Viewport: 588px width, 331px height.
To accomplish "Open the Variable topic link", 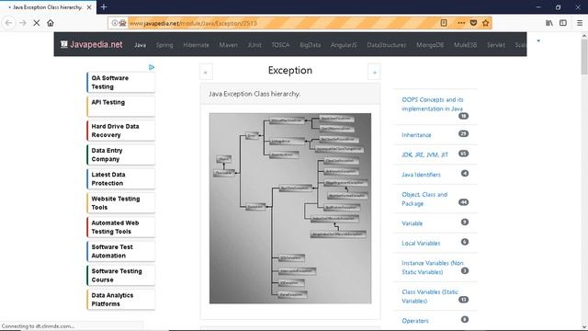I will pyautogui.click(x=412, y=223).
